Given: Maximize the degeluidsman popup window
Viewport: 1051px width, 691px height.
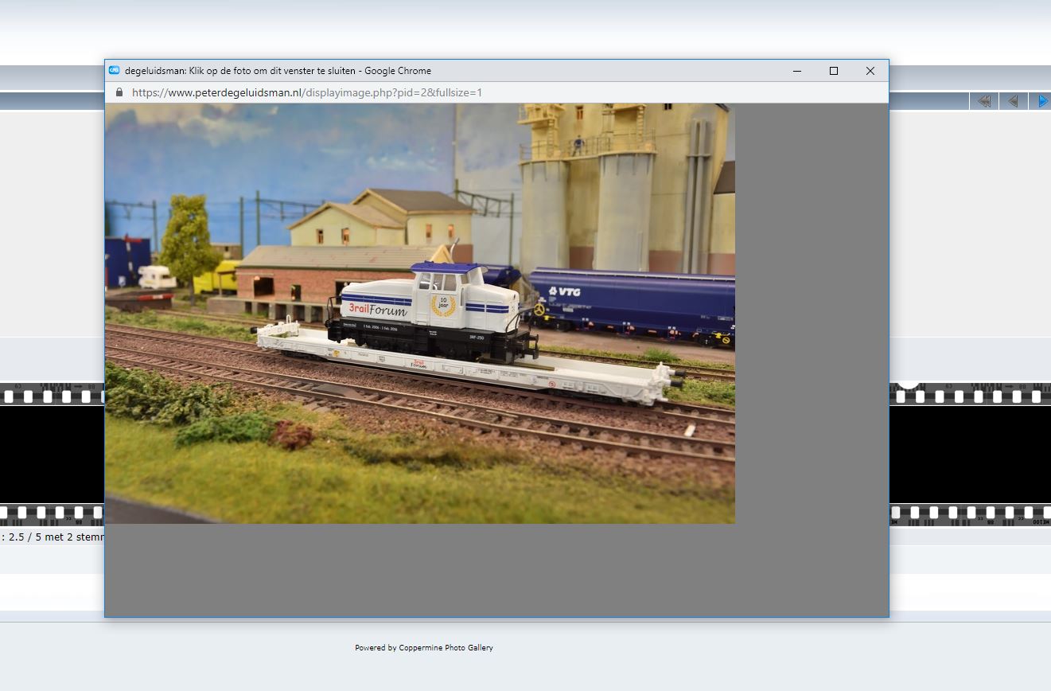Looking at the screenshot, I should coord(834,71).
